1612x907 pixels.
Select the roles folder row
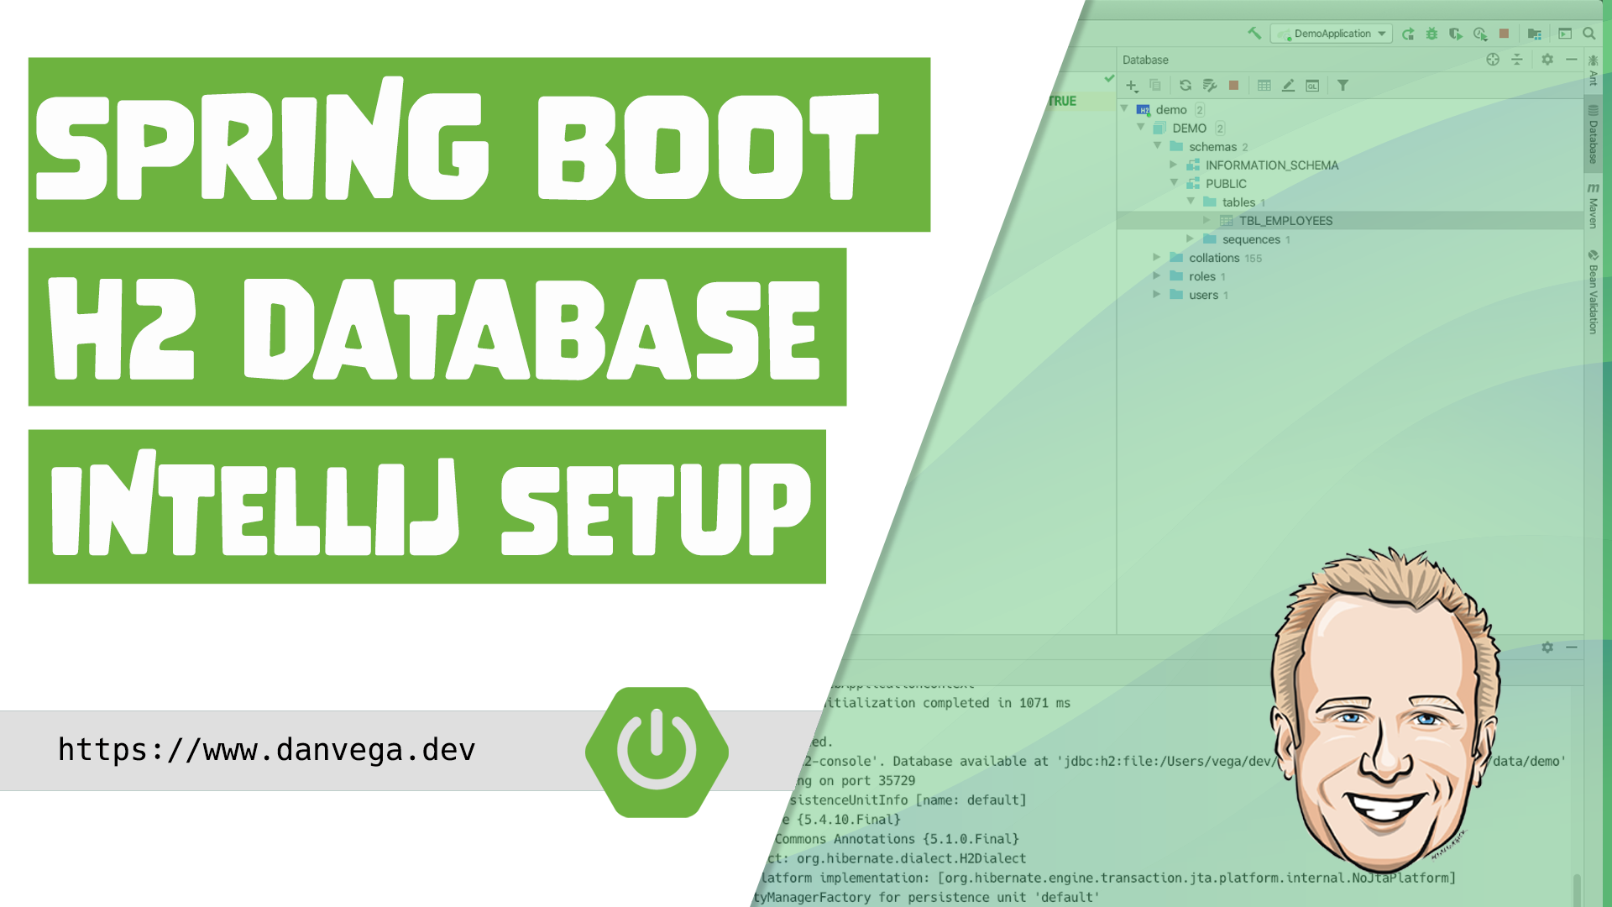click(1350, 276)
